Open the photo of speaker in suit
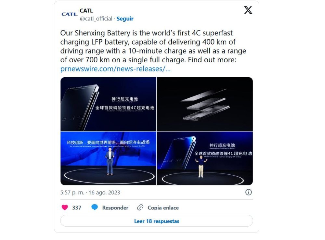The image size is (325, 240). pos(109,158)
